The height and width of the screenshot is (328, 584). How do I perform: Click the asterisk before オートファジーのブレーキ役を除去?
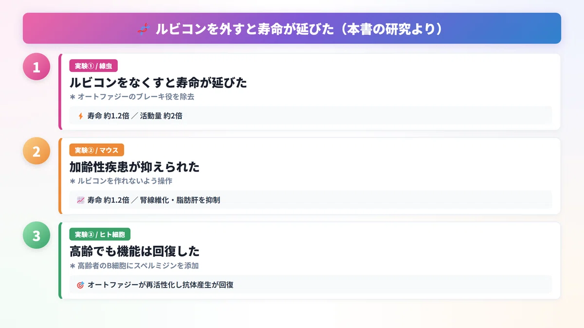(73, 97)
